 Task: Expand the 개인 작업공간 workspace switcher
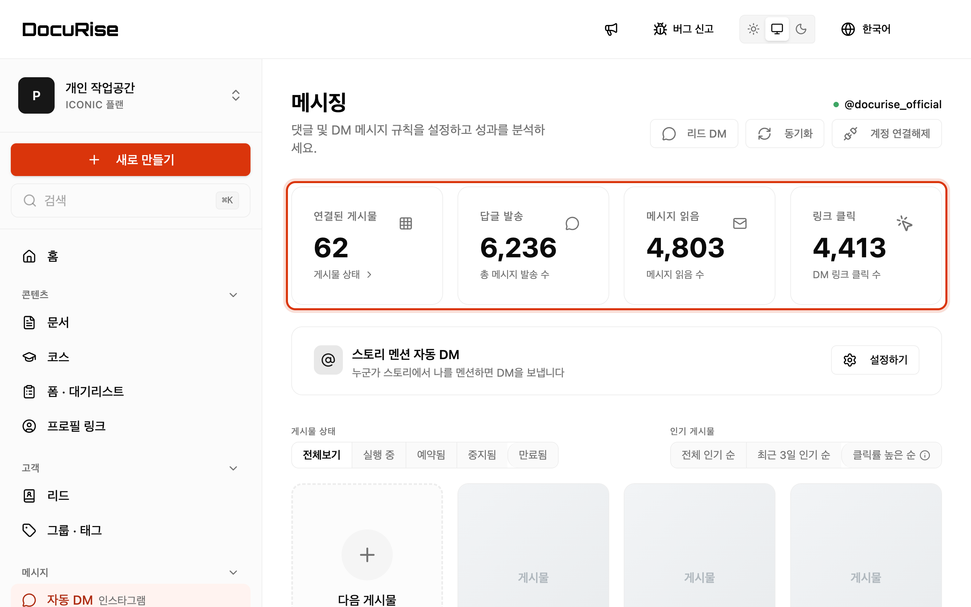(236, 95)
